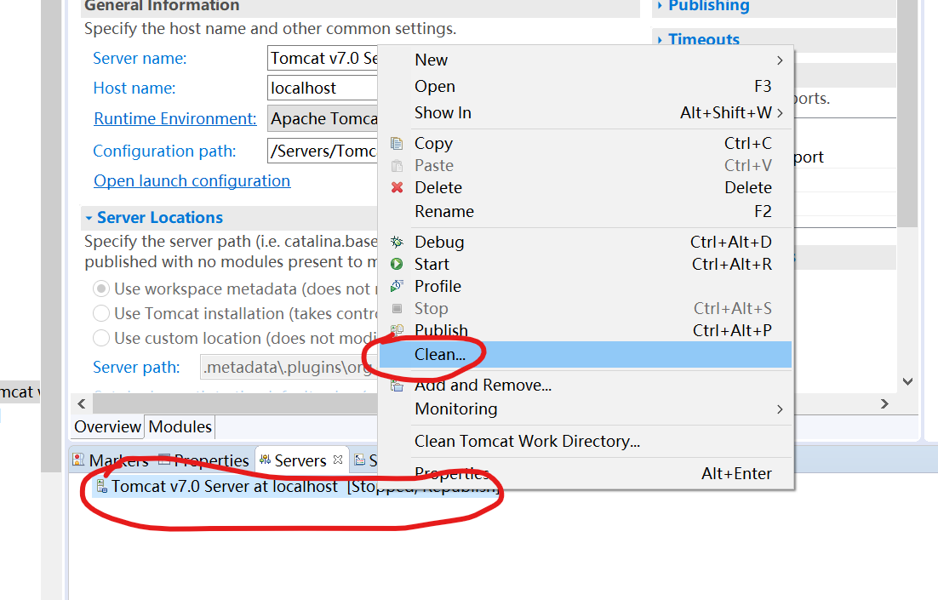Click the Properties tab icon

pyautogui.click(x=164, y=460)
